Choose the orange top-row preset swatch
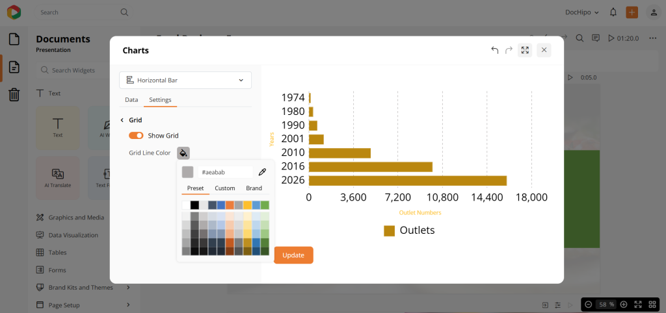The width and height of the screenshot is (666, 313). pyautogui.click(x=230, y=205)
